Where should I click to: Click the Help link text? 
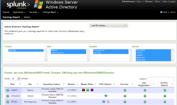(x=165, y=12)
